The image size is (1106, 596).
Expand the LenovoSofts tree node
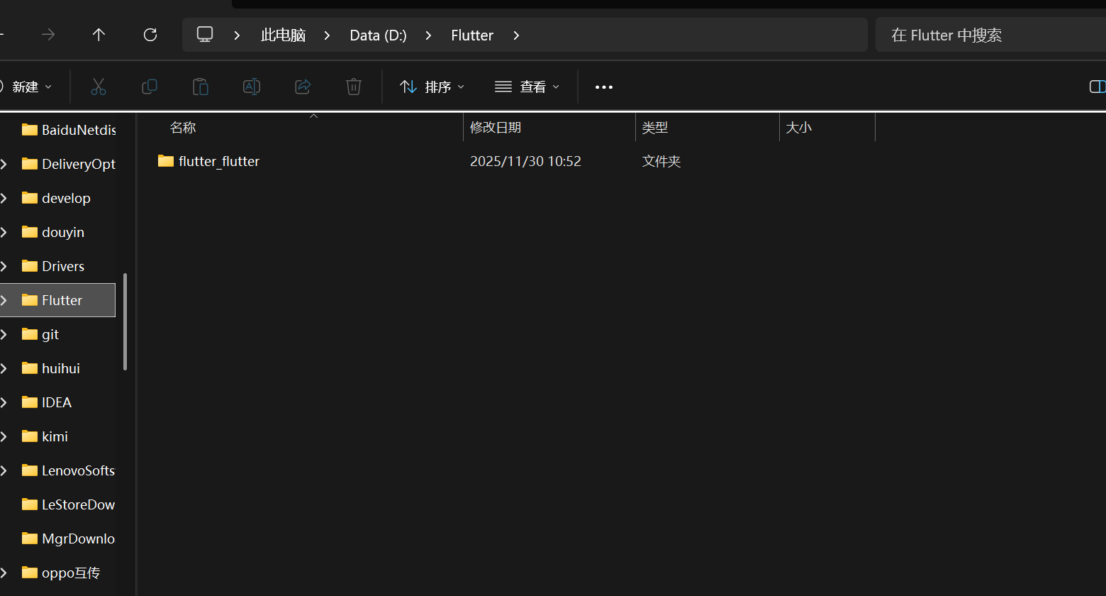[x=4, y=470]
